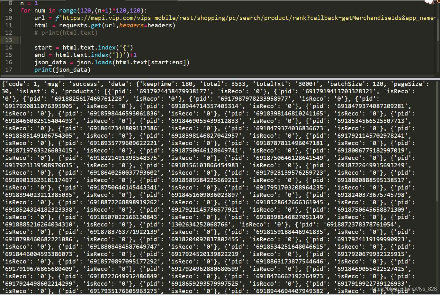Viewport: 440px width, 295px height.
Task: Click 'print(json_data)' on line 17
Action: click(62, 70)
